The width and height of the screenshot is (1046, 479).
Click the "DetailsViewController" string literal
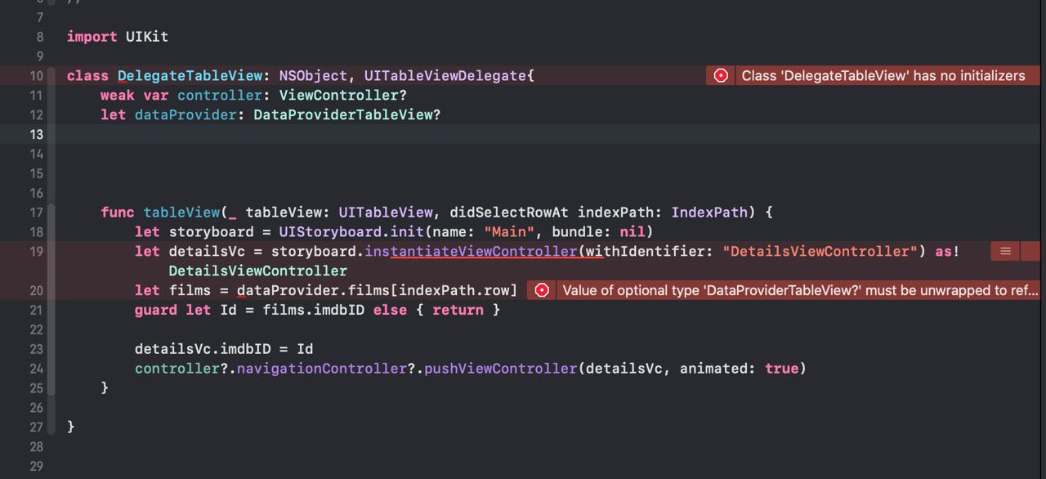coord(820,251)
